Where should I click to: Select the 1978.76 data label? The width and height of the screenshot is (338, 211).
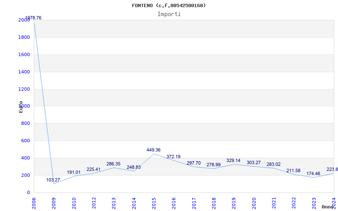33,18
